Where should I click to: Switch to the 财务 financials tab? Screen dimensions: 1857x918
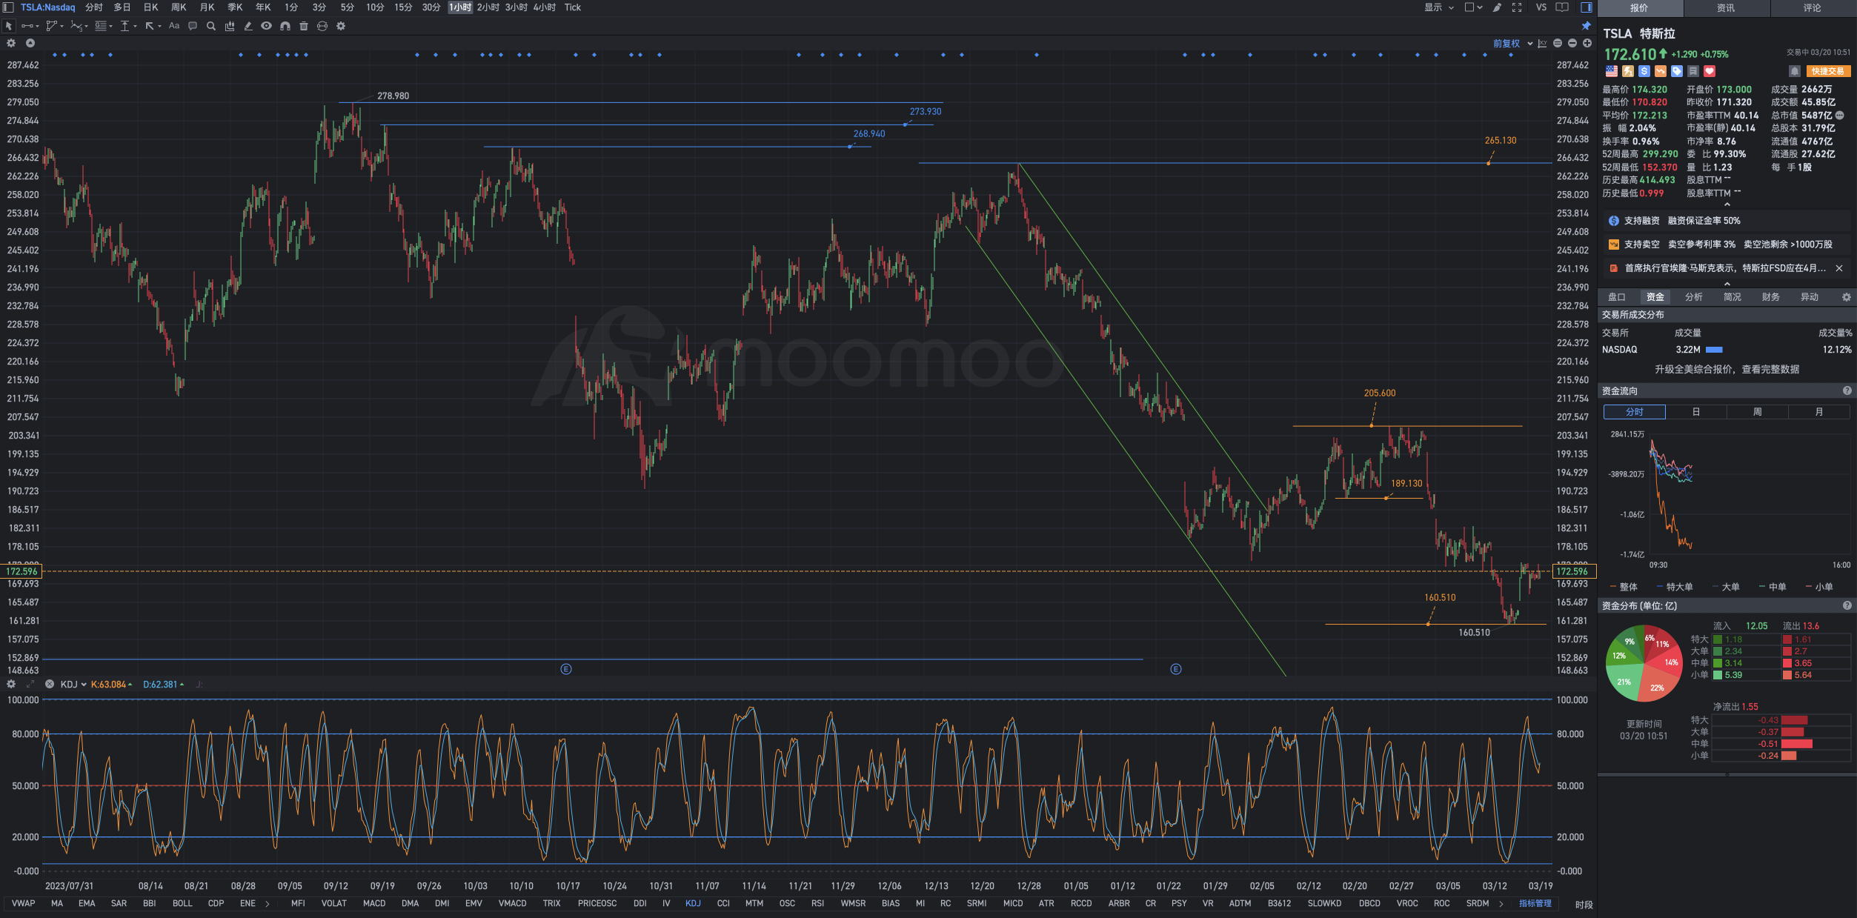coord(1771,297)
